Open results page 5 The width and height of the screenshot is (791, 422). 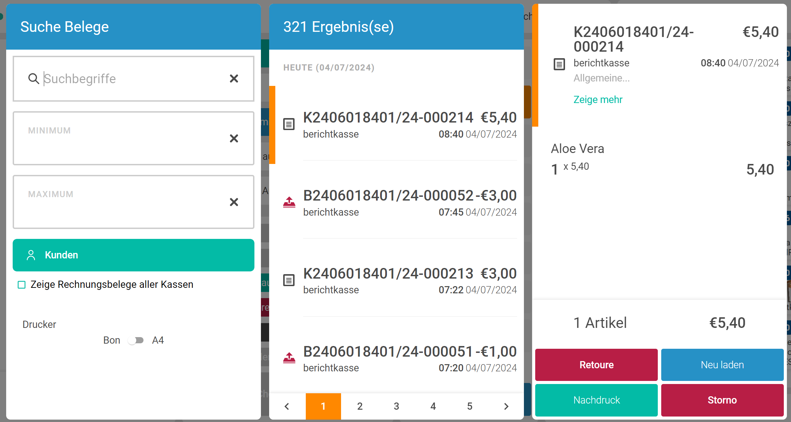point(469,406)
